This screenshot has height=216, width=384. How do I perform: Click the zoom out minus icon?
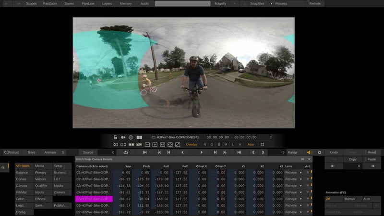[147, 145]
